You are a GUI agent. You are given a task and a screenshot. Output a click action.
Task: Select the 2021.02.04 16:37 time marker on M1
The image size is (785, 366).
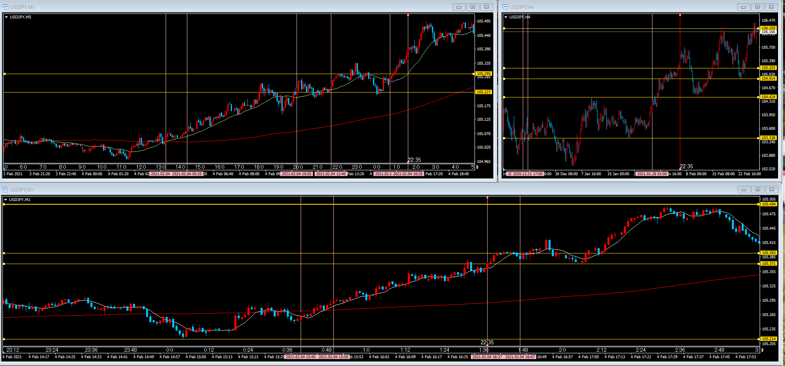487,357
